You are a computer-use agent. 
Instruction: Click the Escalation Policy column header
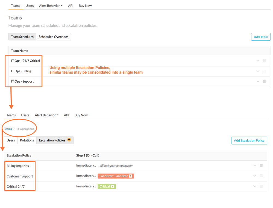click(x=19, y=155)
